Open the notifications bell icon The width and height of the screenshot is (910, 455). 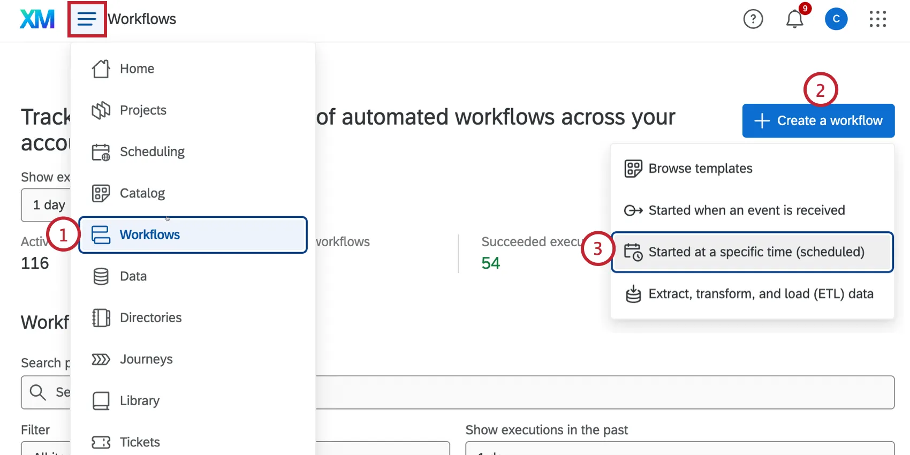pos(794,19)
